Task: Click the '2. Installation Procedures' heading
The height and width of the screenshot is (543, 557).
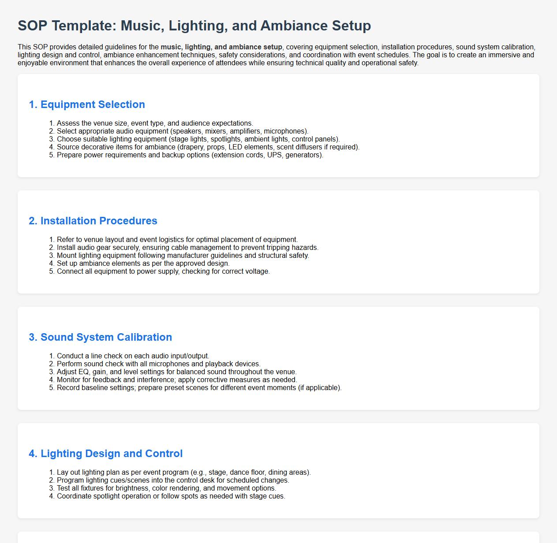Action: tap(93, 221)
